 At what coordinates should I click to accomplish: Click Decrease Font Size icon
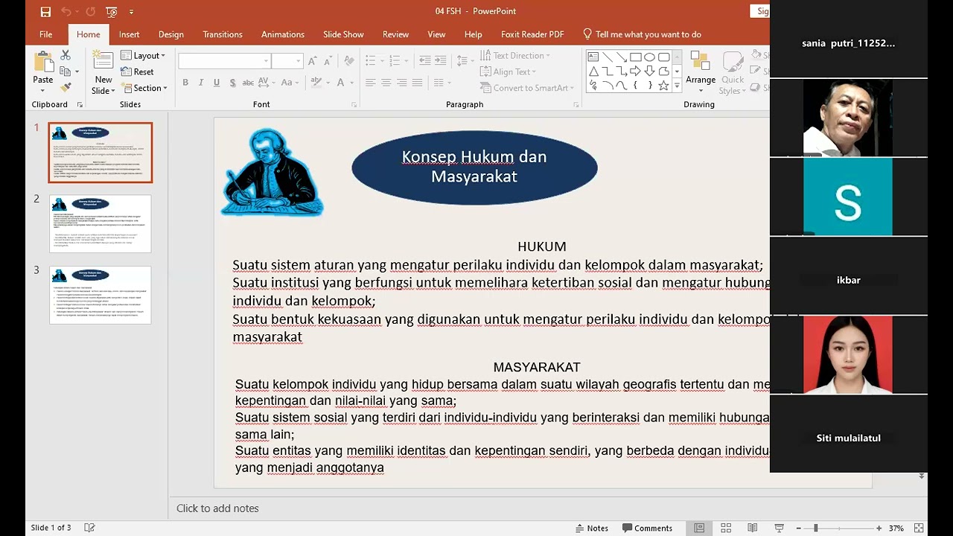pos(328,61)
